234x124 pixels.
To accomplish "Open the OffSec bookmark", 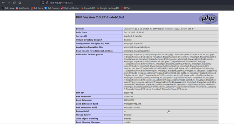I will tap(126, 8).
